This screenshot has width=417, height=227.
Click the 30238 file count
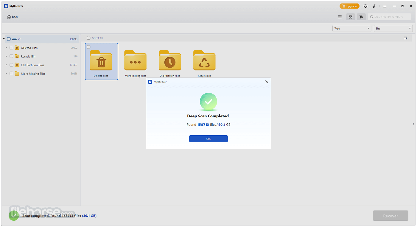point(74,74)
